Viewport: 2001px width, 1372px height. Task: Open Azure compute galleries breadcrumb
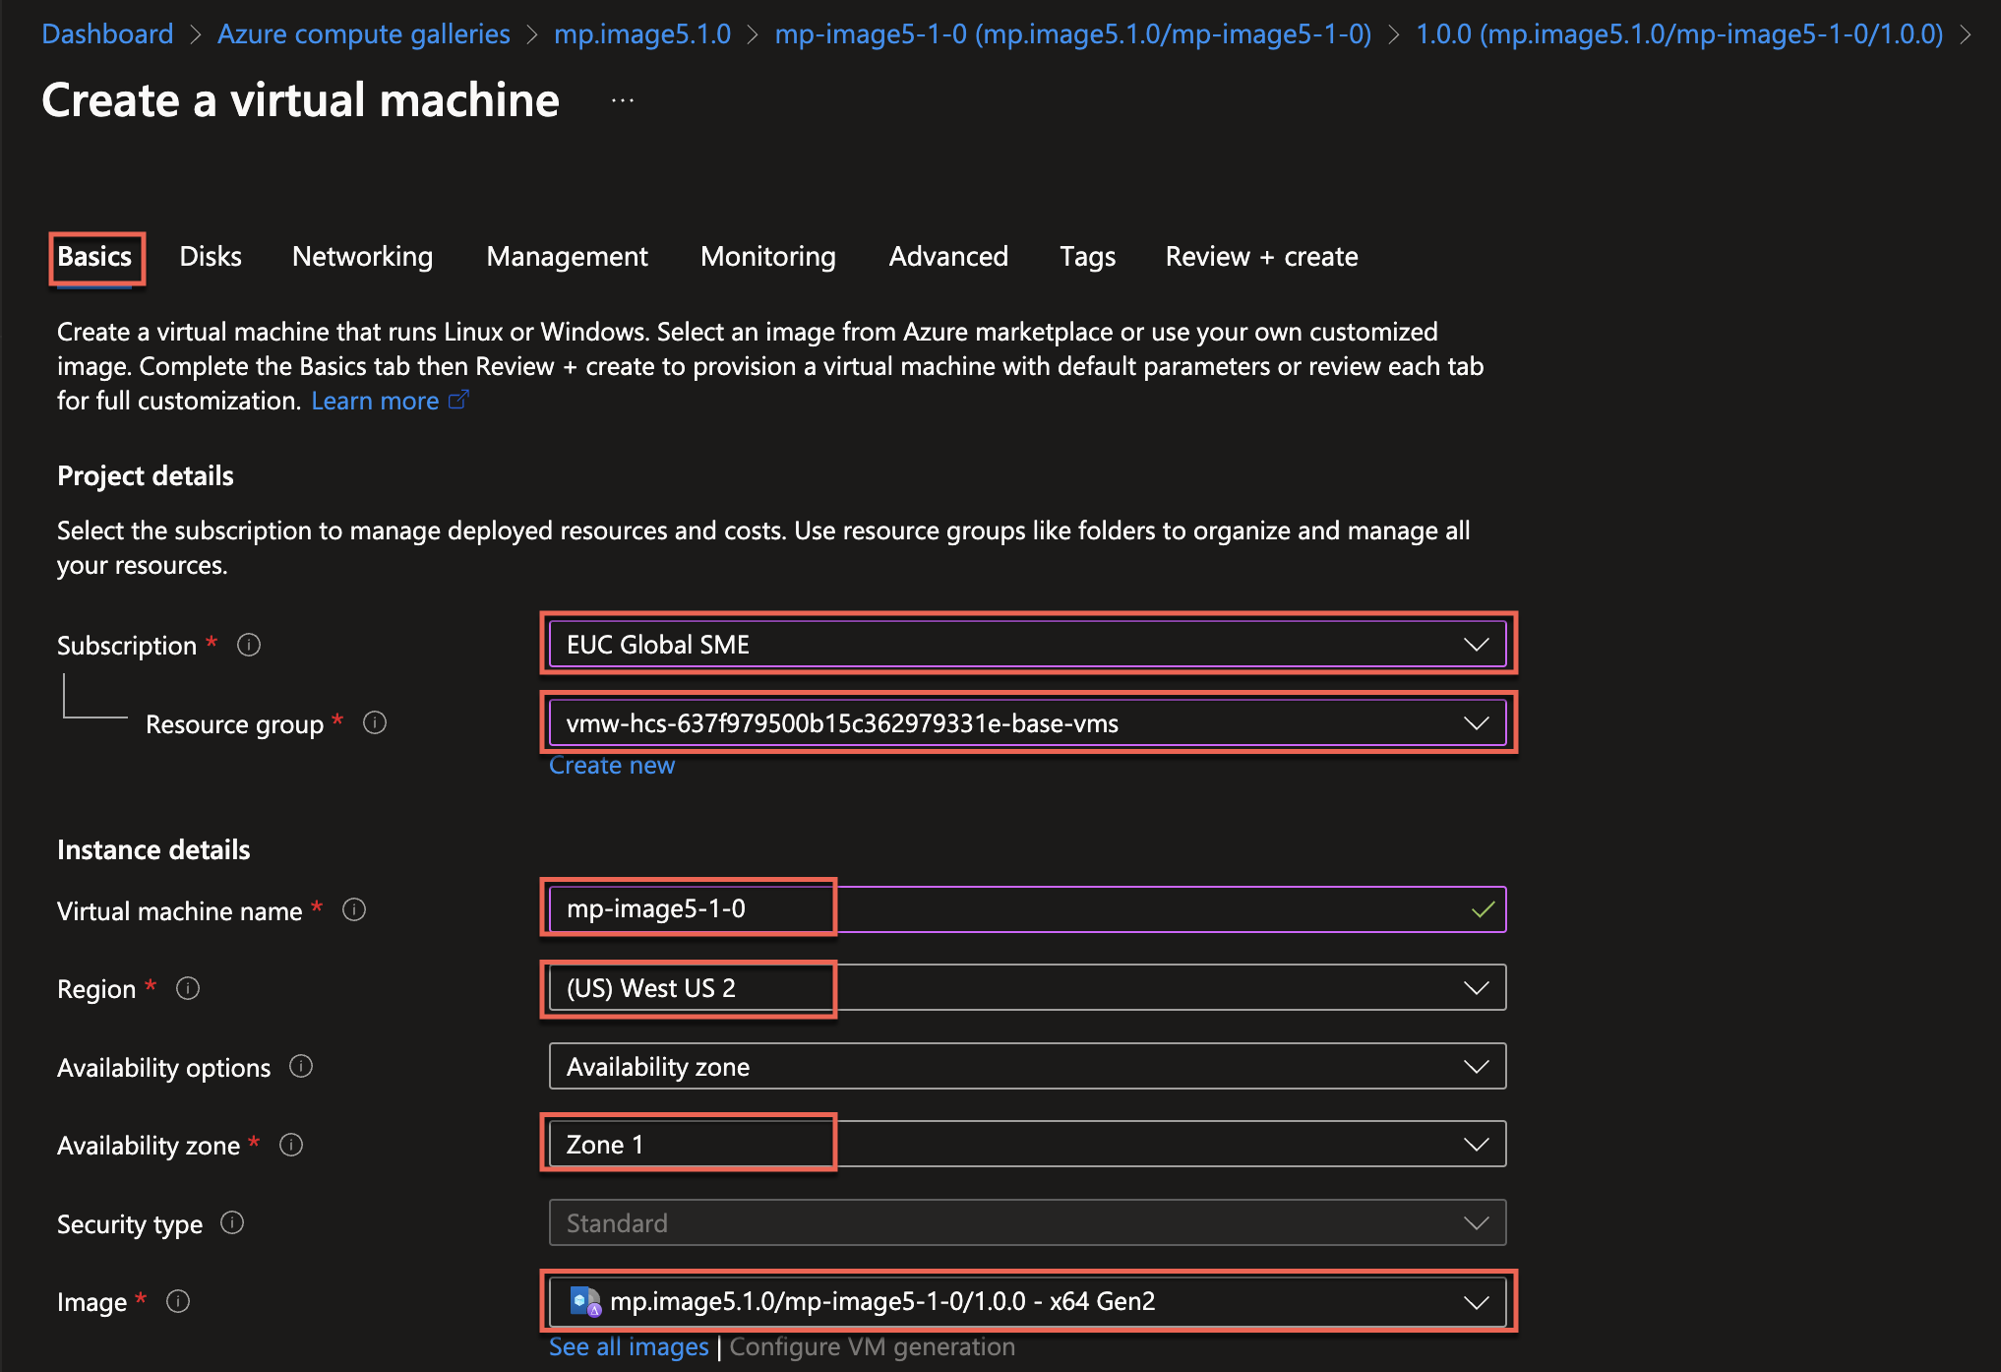point(364,34)
